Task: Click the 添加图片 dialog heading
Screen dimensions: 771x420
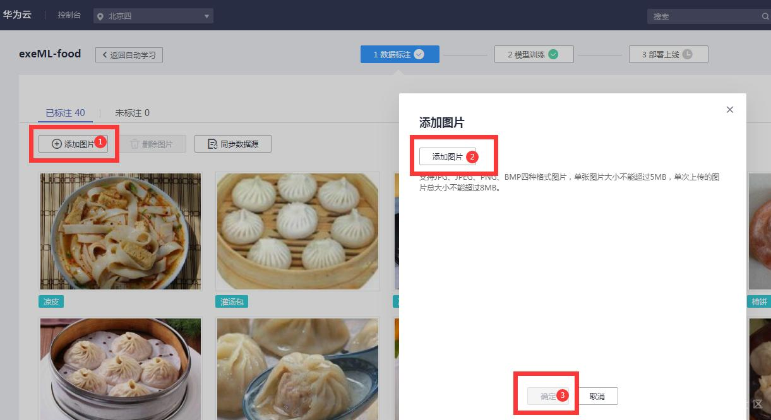Action: (x=442, y=123)
